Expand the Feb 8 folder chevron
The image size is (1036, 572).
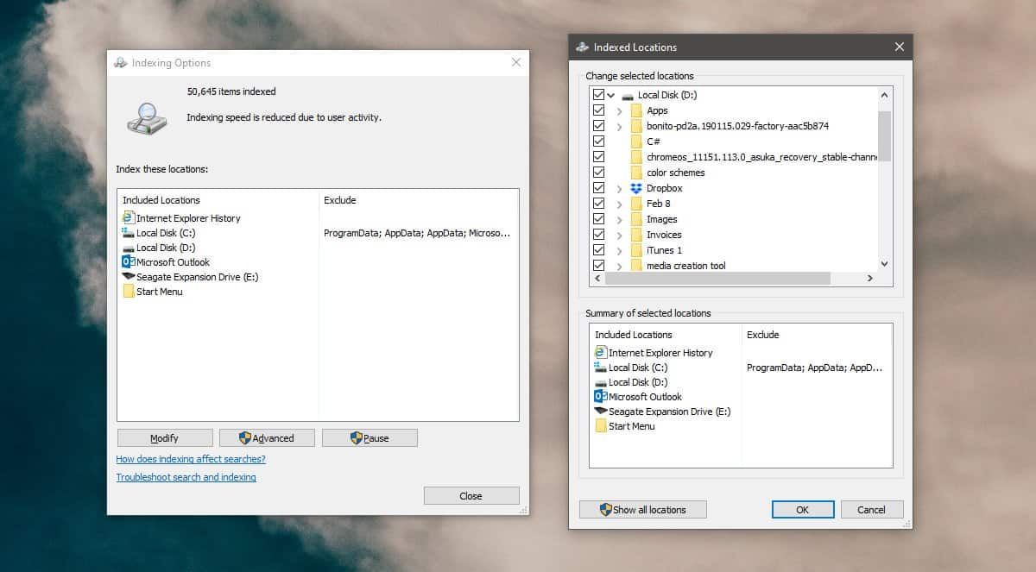(x=620, y=204)
